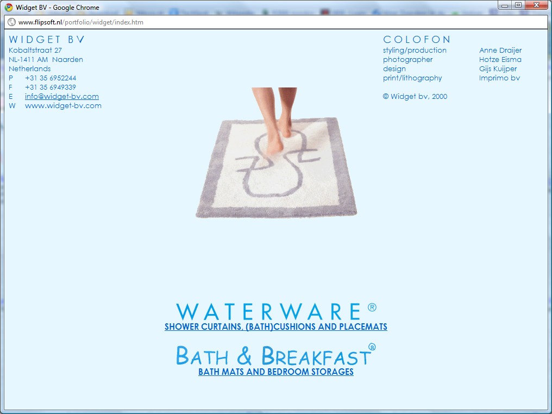Click the Chrome logo in the title bar
This screenshot has width=552, height=414.
click(9, 8)
